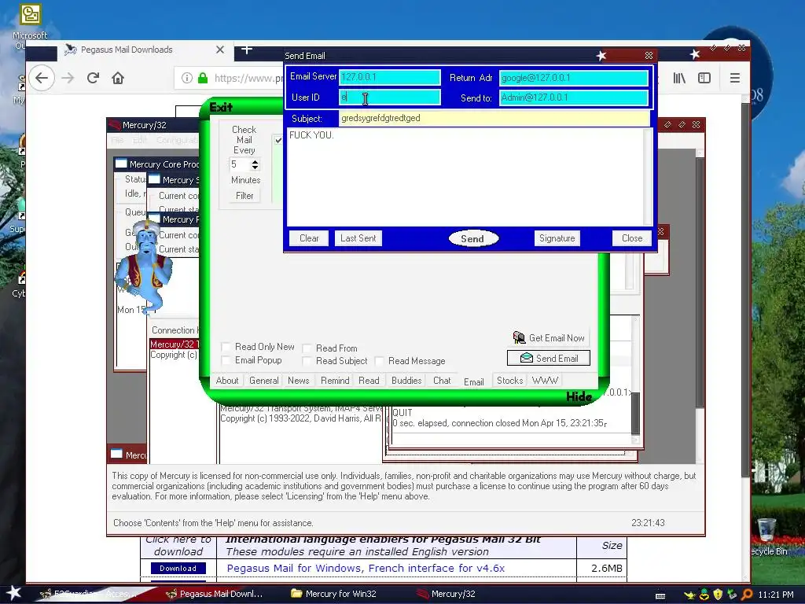Enable the Read Only New checkbox
The width and height of the screenshot is (805, 604).
pos(226,347)
